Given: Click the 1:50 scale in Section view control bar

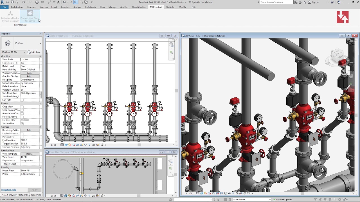Looking at the screenshot, I should pyautogui.click(x=53, y=145).
